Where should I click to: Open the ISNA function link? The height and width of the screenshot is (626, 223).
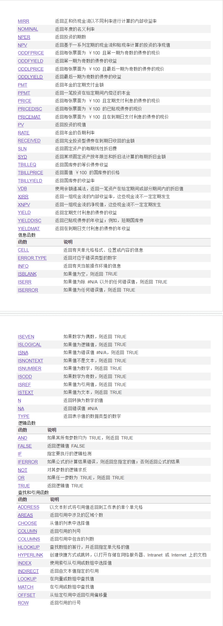point(23,353)
